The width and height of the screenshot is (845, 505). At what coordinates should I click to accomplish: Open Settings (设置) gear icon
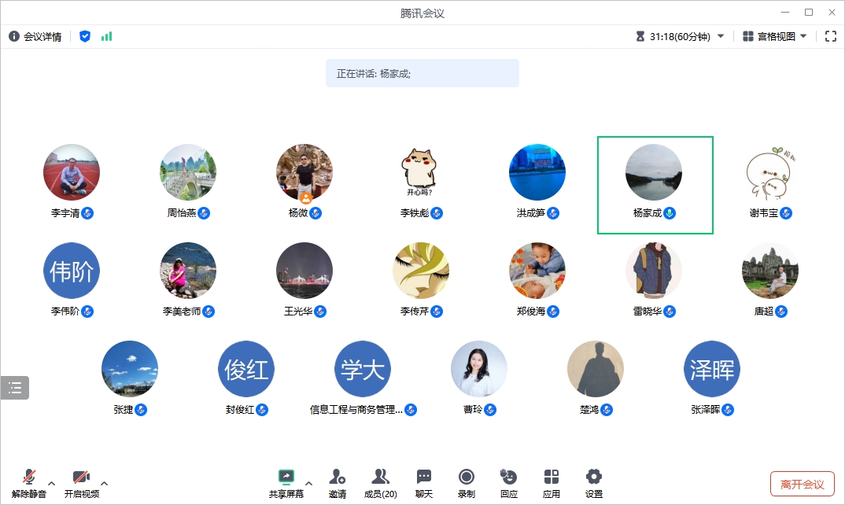(594, 477)
